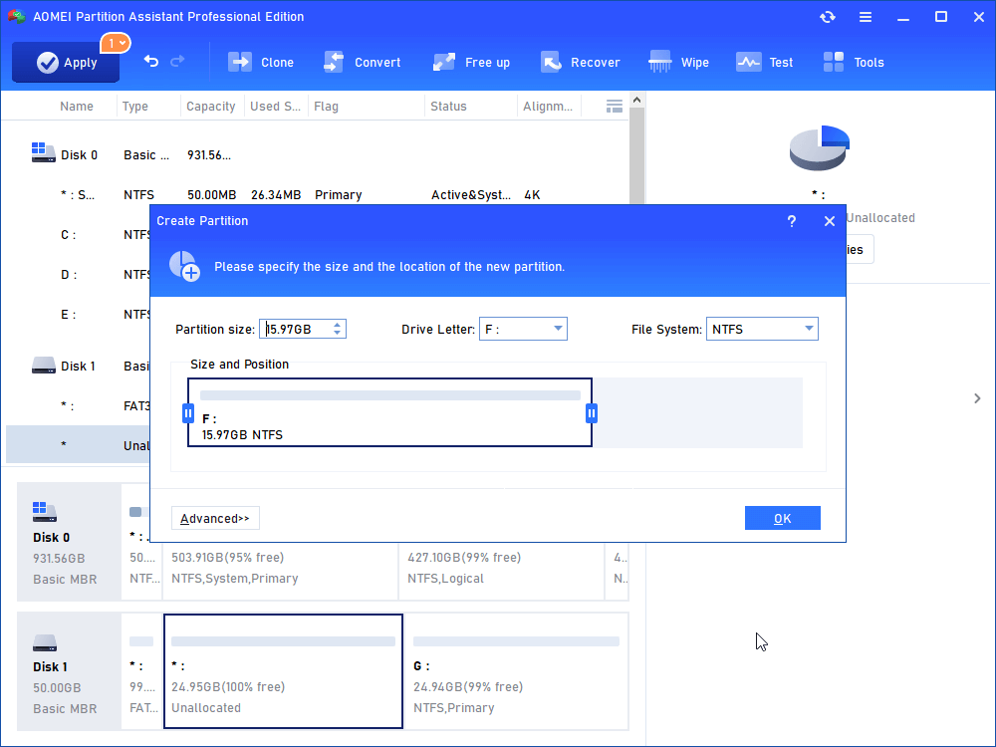Increase partition size with the up stepper
Screen dimensions: 996x747
click(x=338, y=325)
